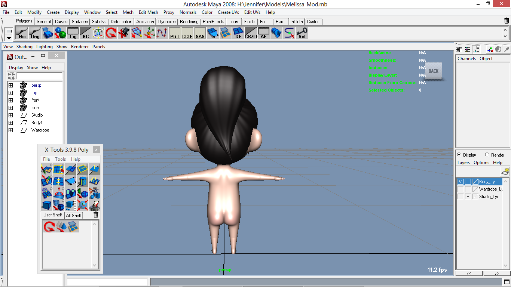
Task: Click the gray cones icon in User Shelf
Action: (61, 226)
